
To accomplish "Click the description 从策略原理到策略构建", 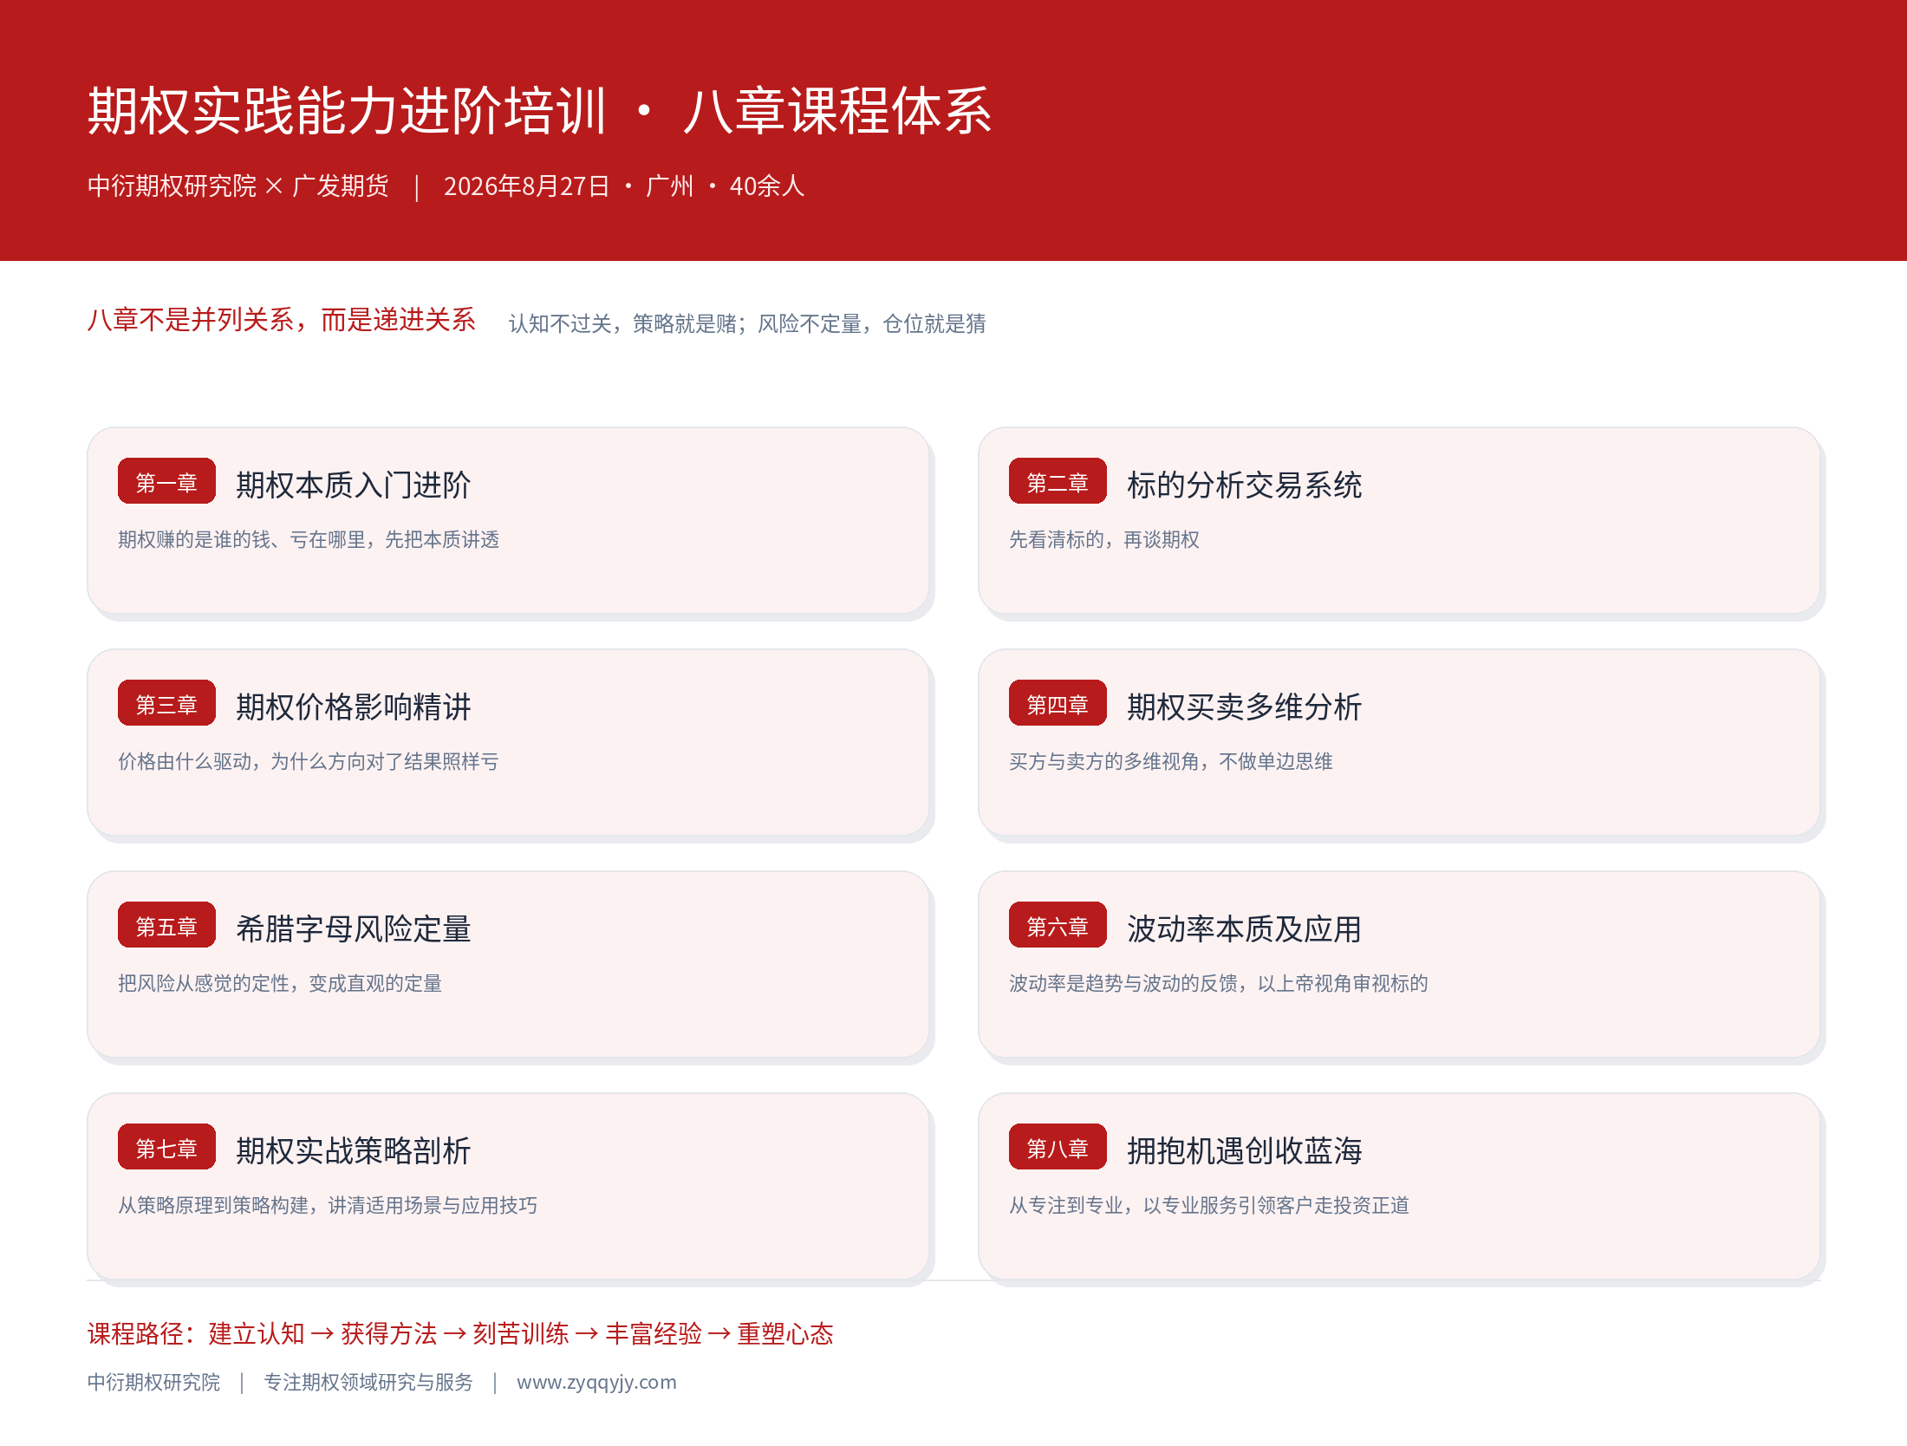I will [x=213, y=1205].
